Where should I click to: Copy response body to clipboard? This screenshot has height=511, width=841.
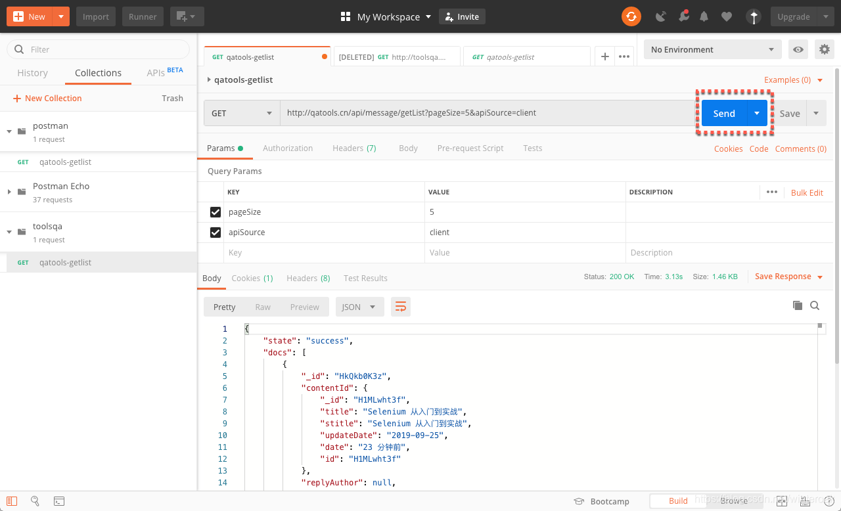[x=797, y=305]
